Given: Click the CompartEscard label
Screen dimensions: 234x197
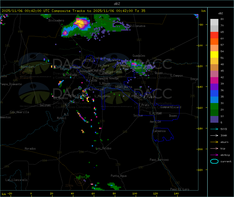Looking at the screenshot, I should 171,107.
